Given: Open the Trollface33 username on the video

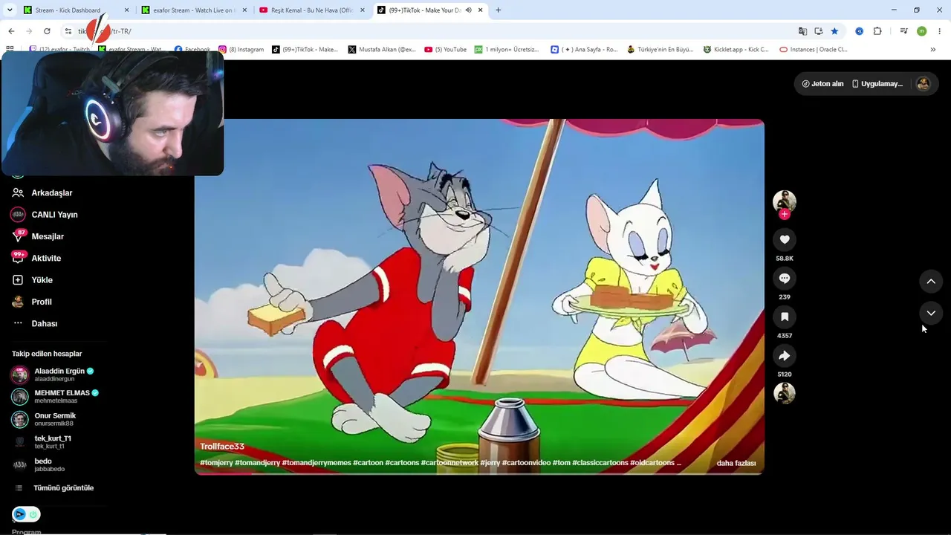Looking at the screenshot, I should 222,447.
